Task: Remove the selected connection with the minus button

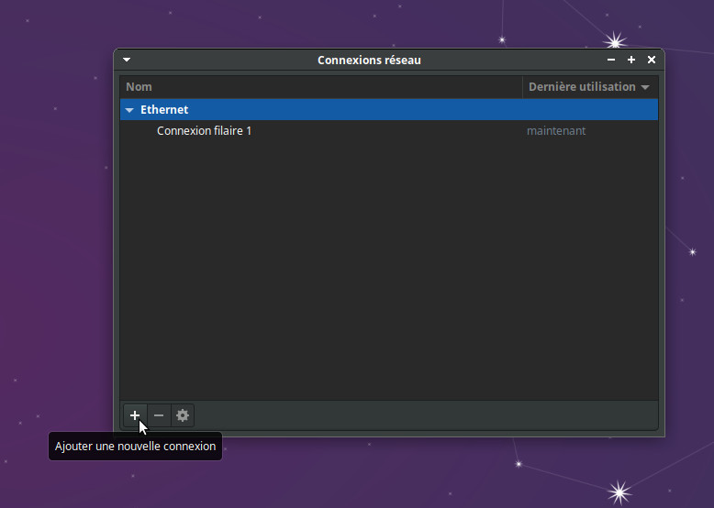Action: pos(159,415)
